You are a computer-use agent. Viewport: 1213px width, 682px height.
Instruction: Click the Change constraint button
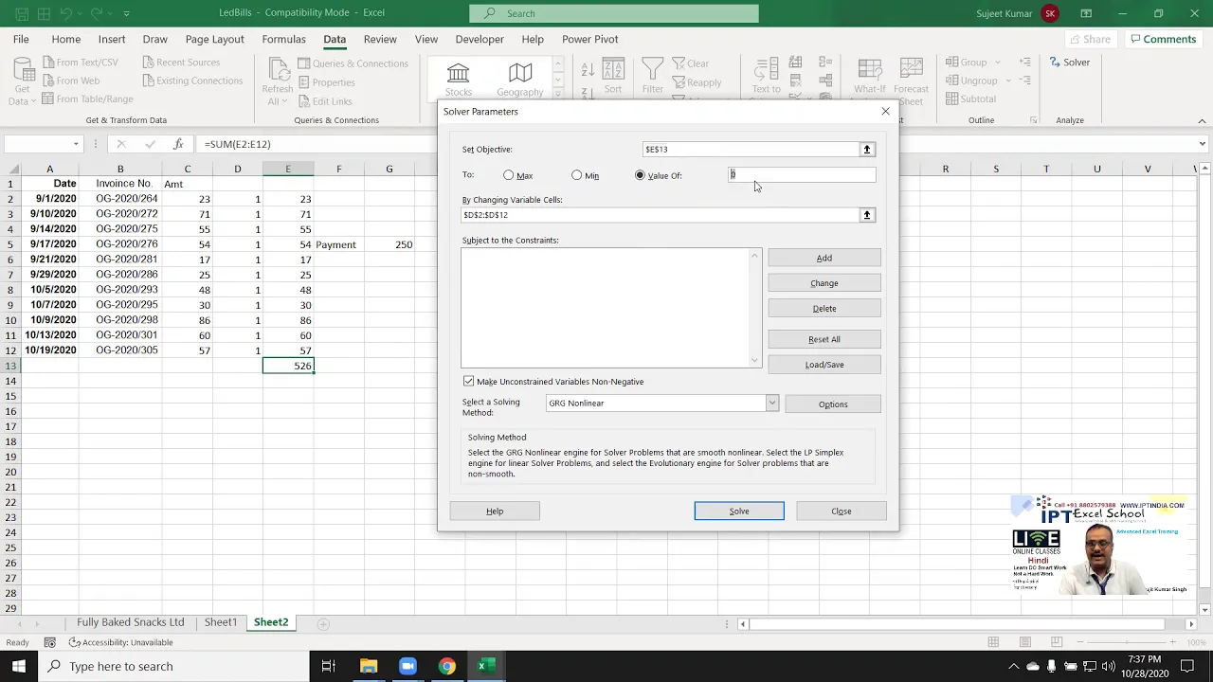[x=824, y=283]
